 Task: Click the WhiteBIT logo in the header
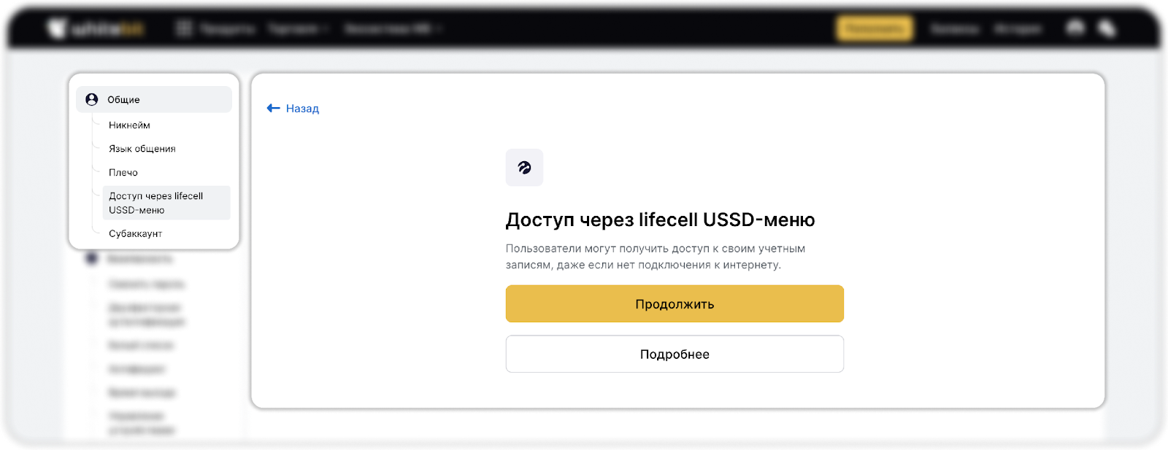click(x=96, y=29)
